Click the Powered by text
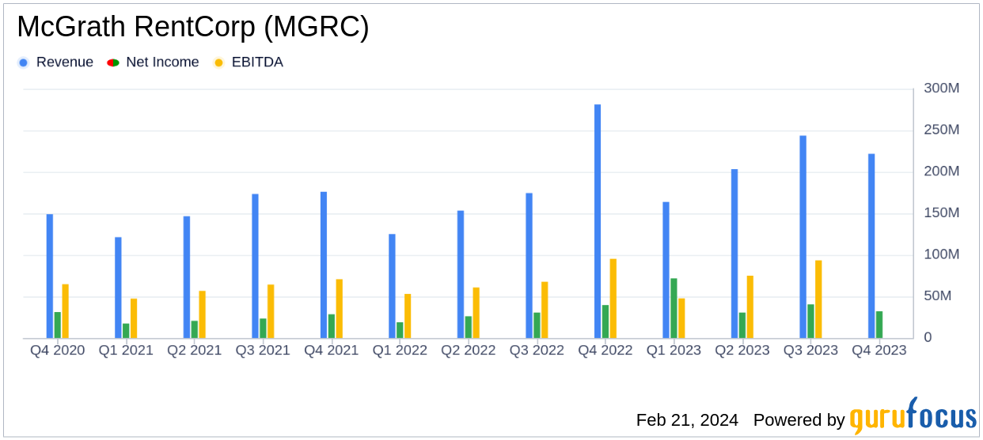This screenshot has height=440, width=983. pyautogui.click(x=799, y=420)
